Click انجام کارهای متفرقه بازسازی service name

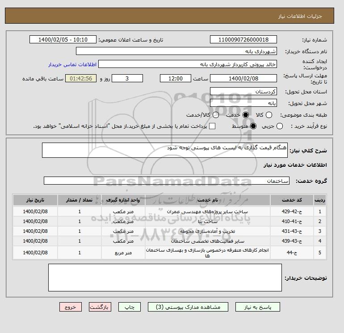click(x=208, y=253)
